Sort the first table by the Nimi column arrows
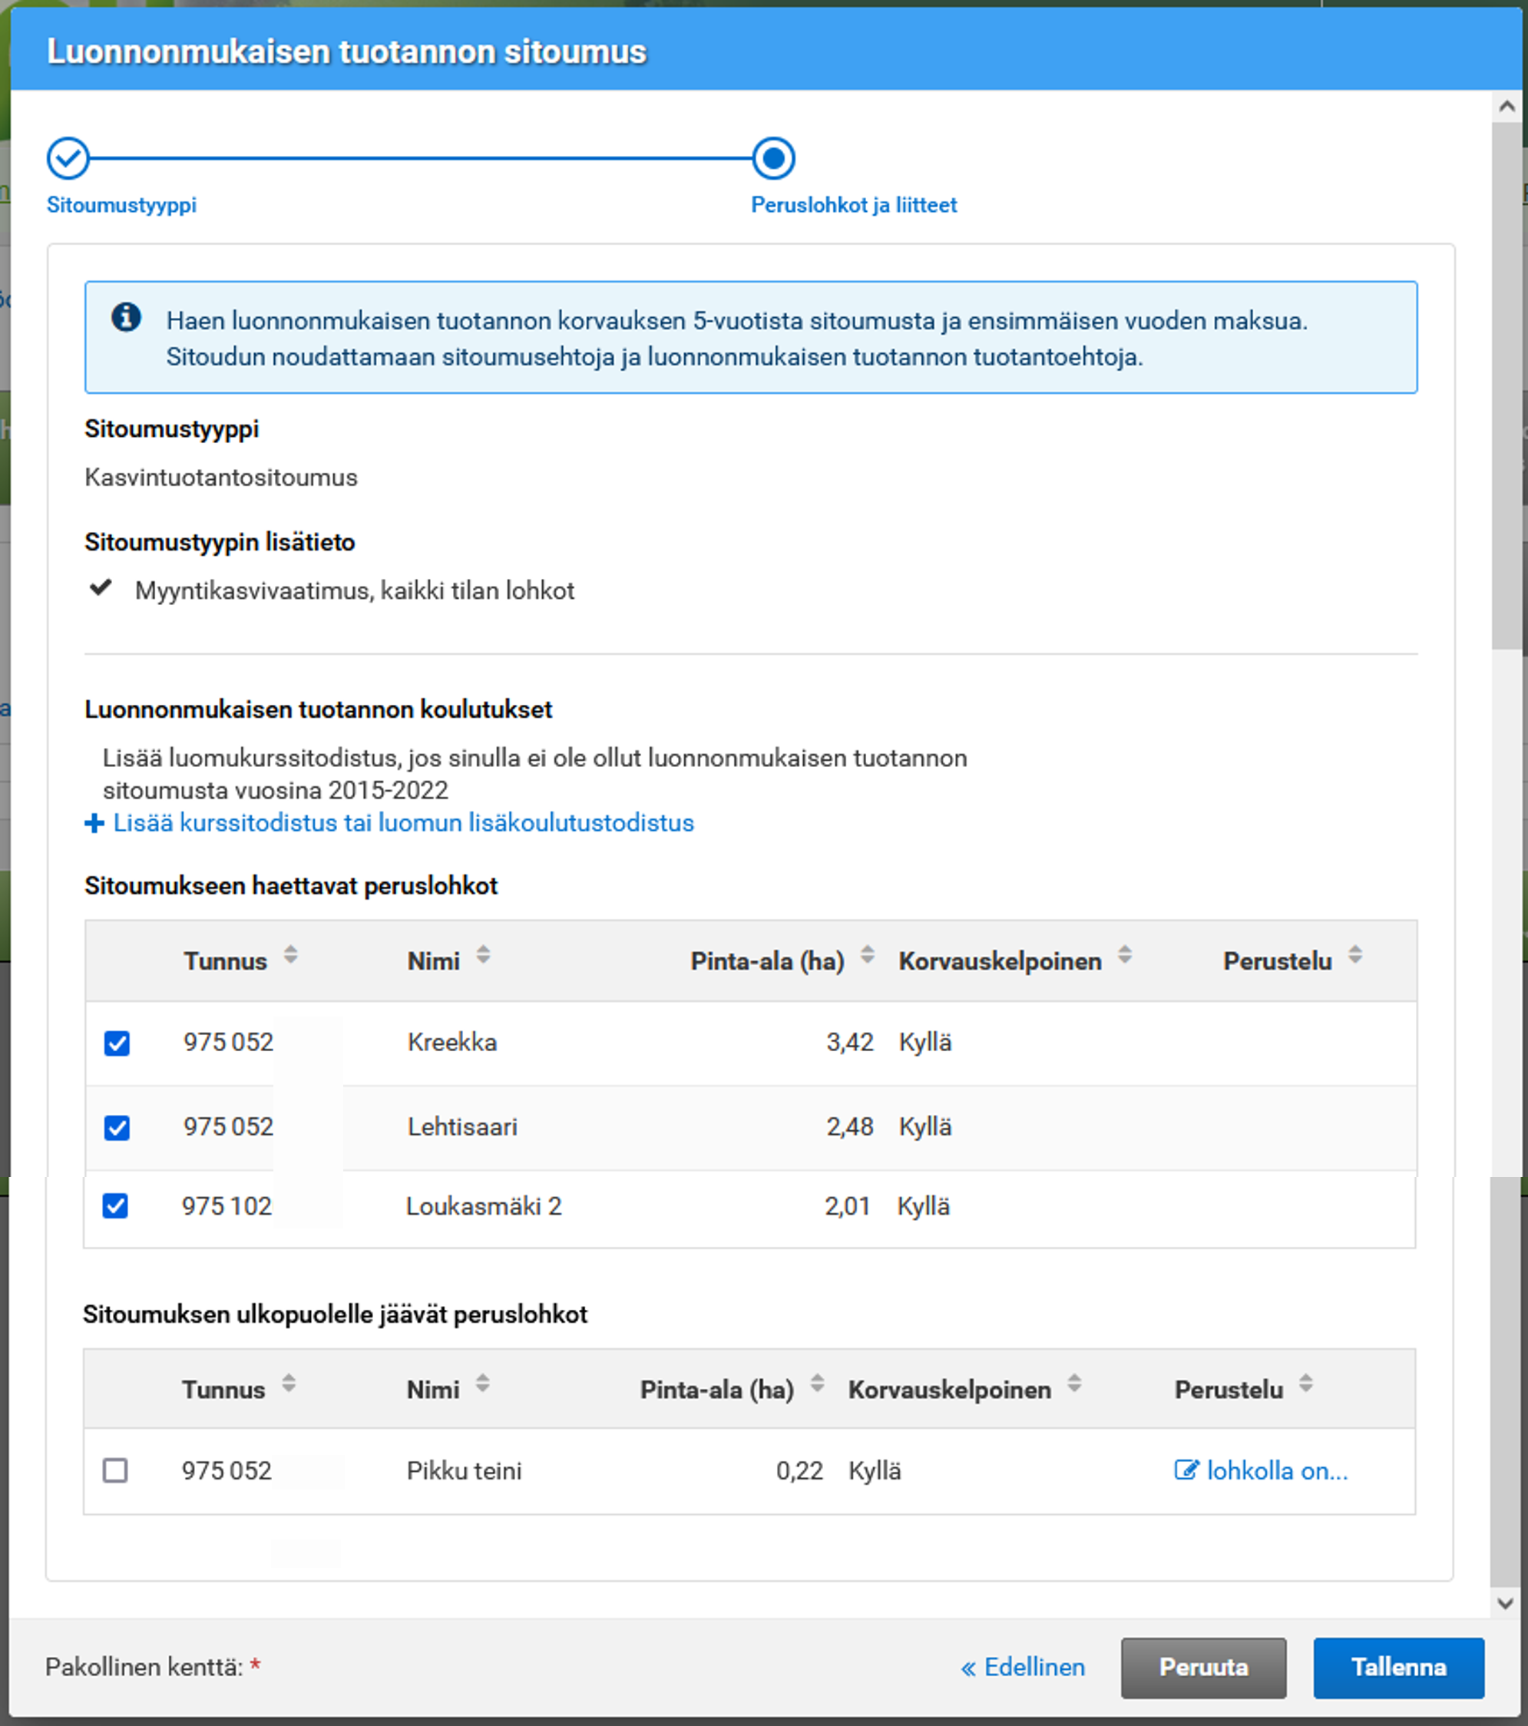 tap(482, 958)
